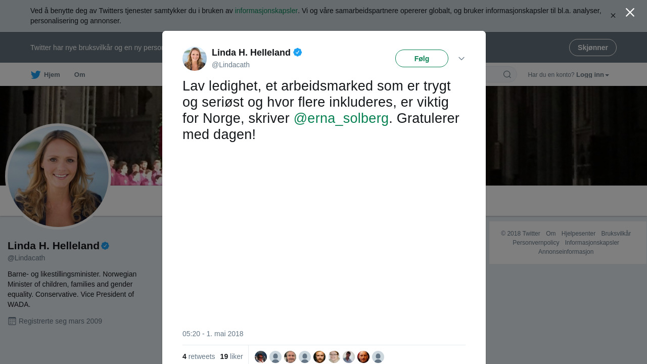Click verified badge in profile sidebar
Image resolution: width=647 pixels, height=364 pixels.
pyautogui.click(x=105, y=246)
